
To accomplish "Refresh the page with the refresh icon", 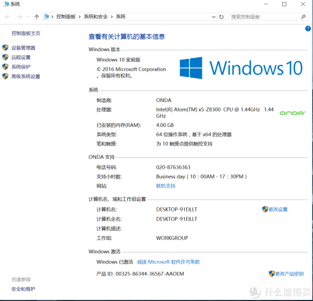I will 221,17.
